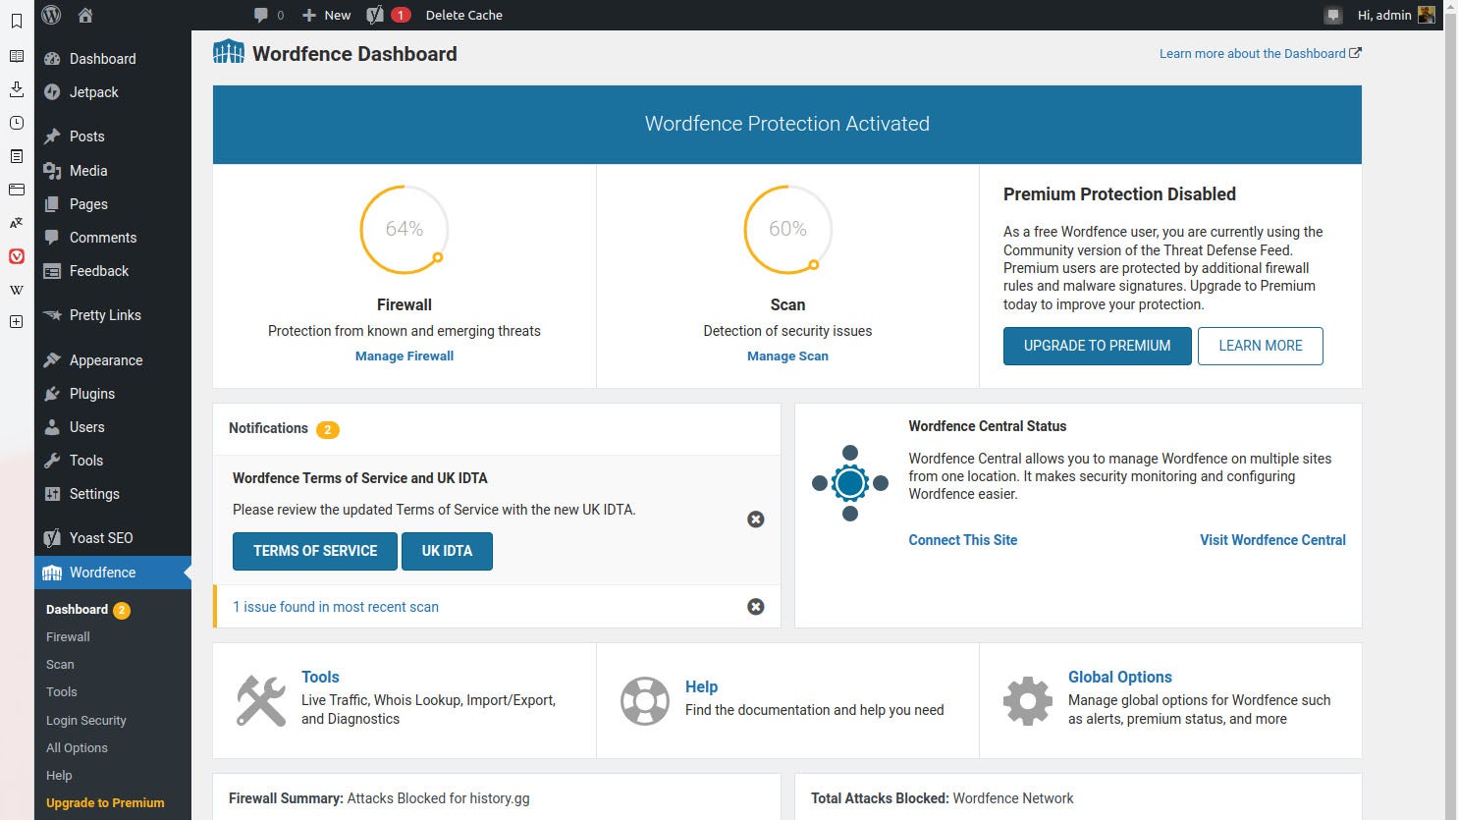Open the window panel icon in browser sidebar

[17, 190]
